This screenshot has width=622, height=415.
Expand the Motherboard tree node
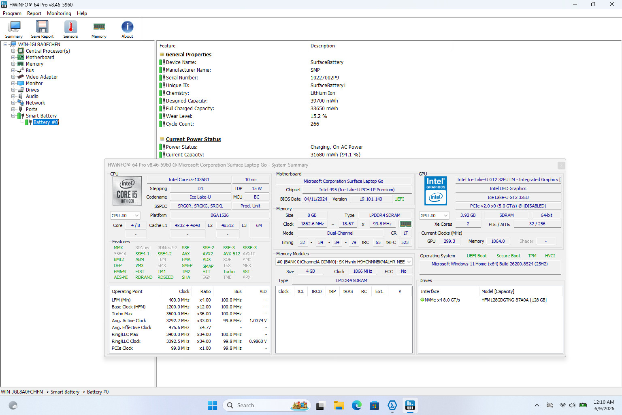pyautogui.click(x=13, y=58)
